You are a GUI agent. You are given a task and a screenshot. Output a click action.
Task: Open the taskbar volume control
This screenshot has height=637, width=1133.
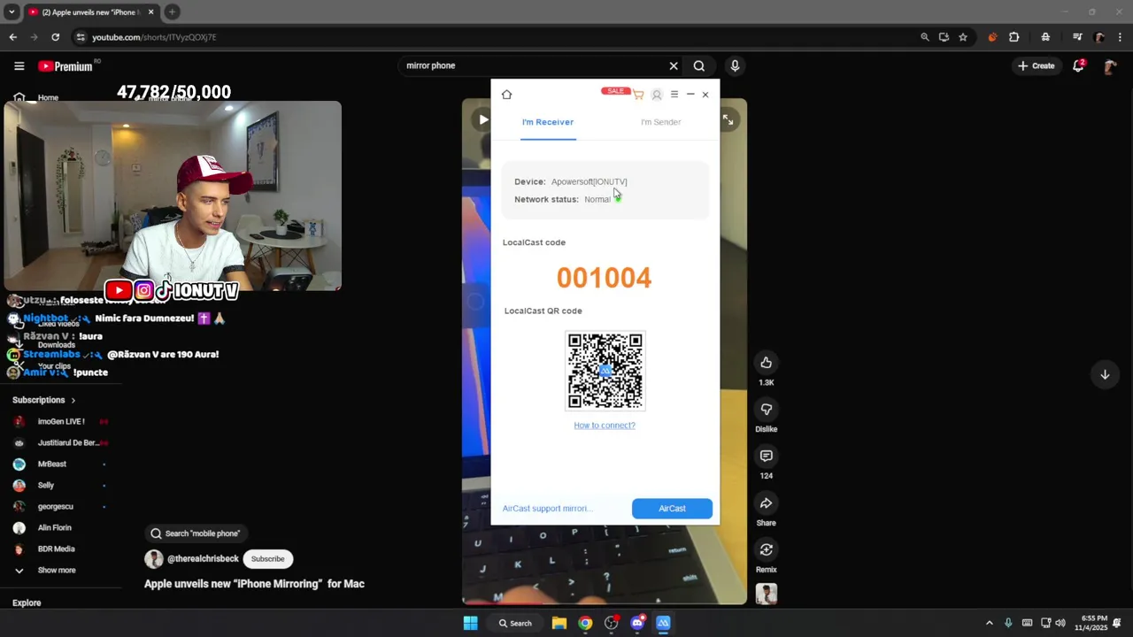coord(1060,623)
